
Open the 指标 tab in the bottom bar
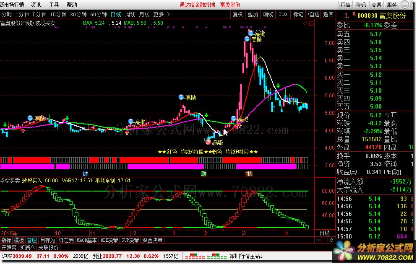(6, 240)
